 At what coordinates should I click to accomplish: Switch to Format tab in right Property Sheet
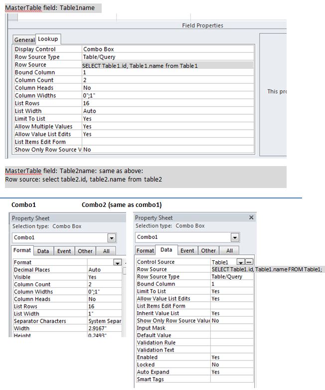pyautogui.click(x=145, y=250)
